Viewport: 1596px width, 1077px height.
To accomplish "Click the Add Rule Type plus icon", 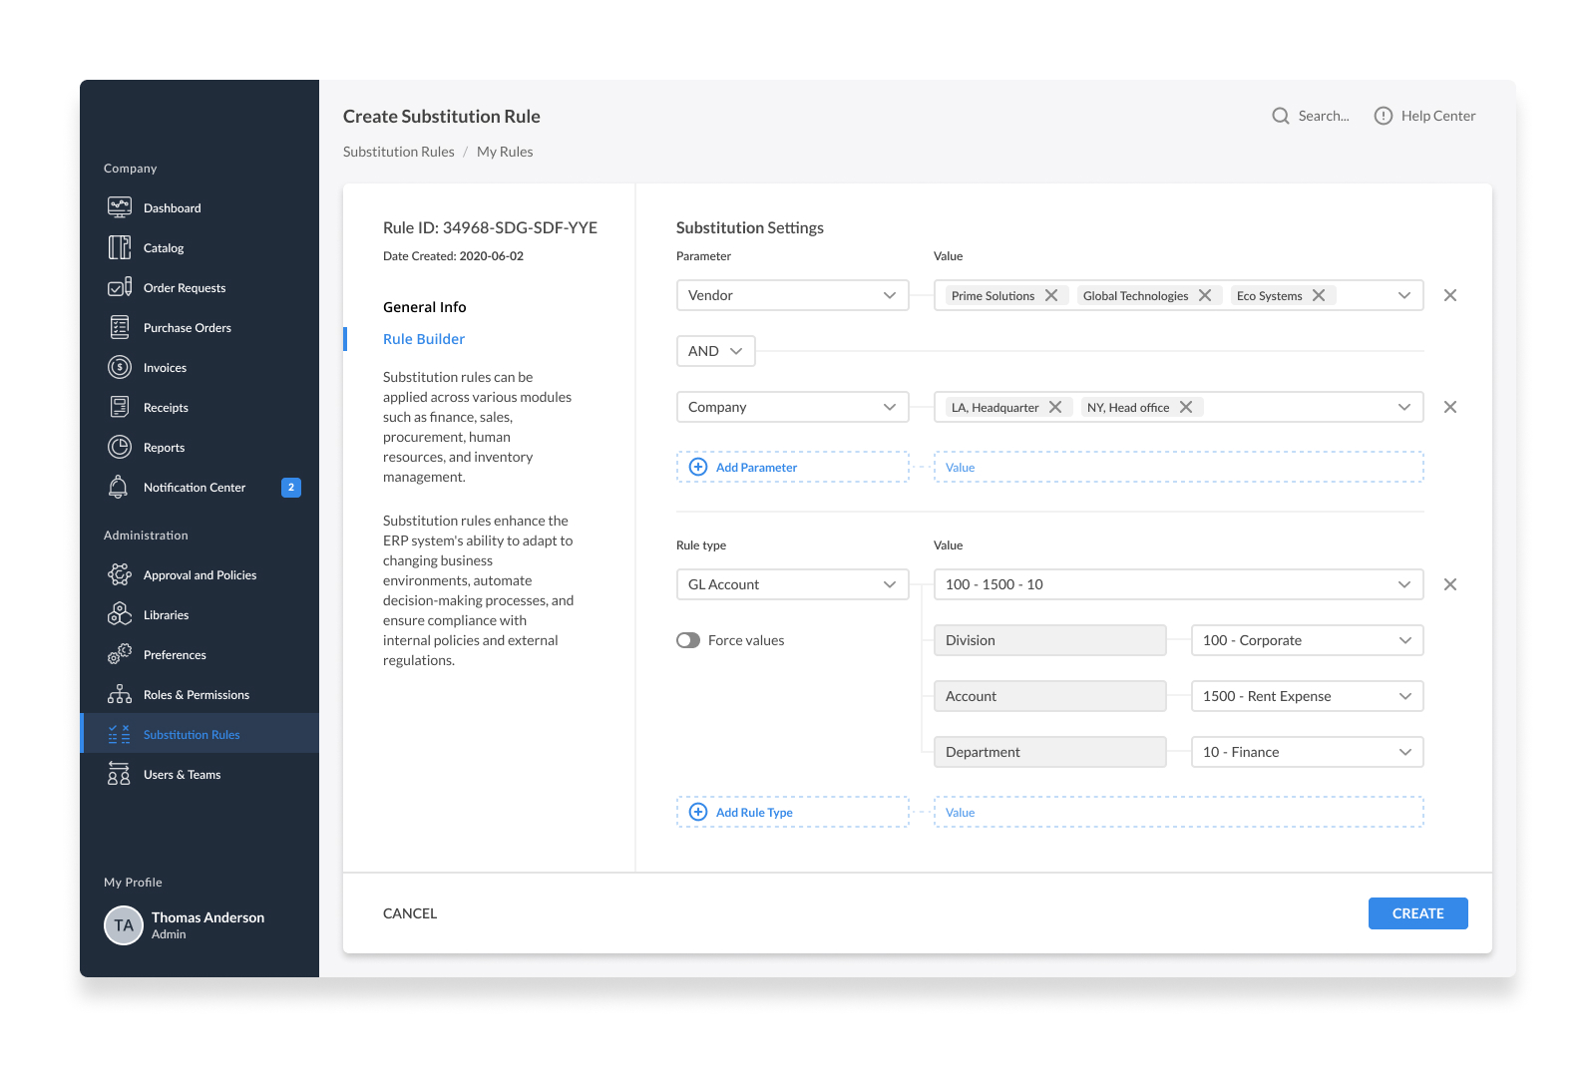I will point(698,812).
